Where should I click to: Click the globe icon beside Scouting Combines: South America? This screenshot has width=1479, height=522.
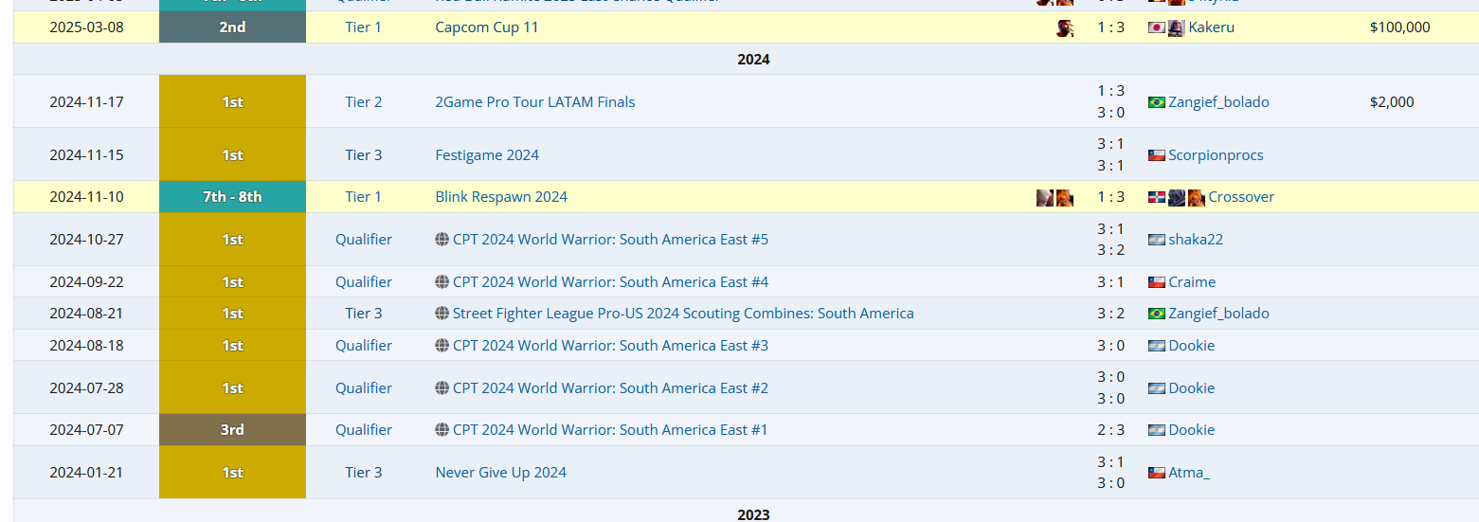[442, 314]
